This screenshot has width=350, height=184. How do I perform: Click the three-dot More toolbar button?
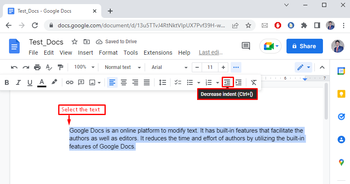(x=236, y=67)
